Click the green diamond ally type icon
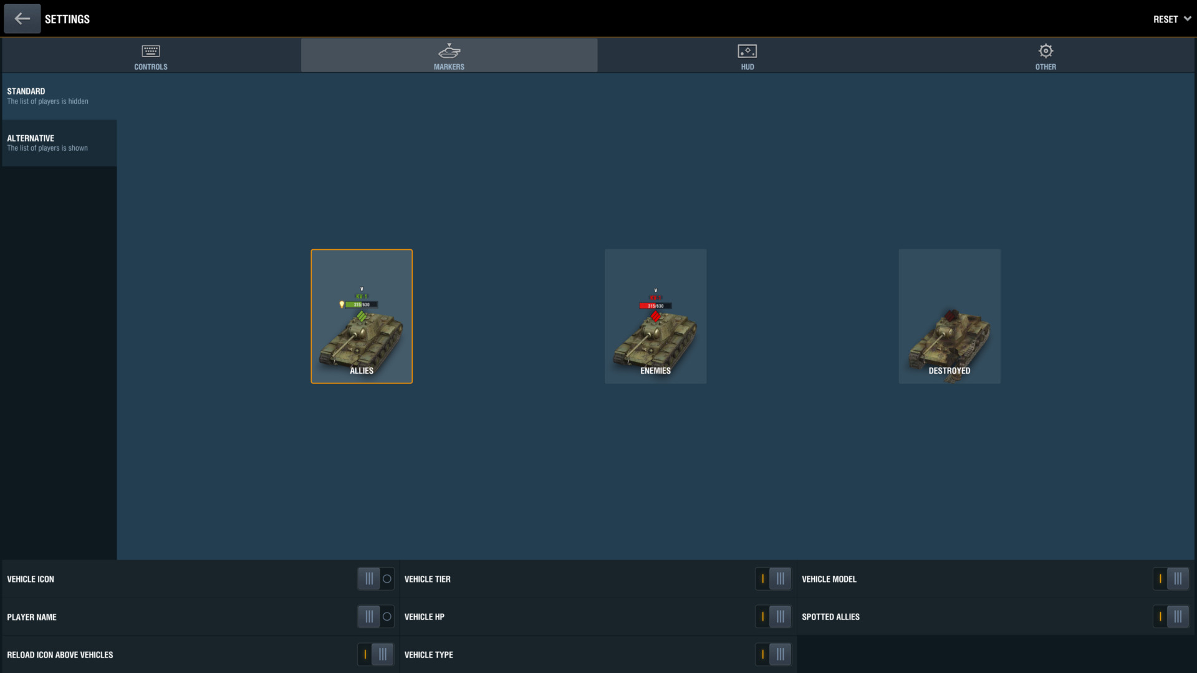The height and width of the screenshot is (673, 1197). (362, 317)
